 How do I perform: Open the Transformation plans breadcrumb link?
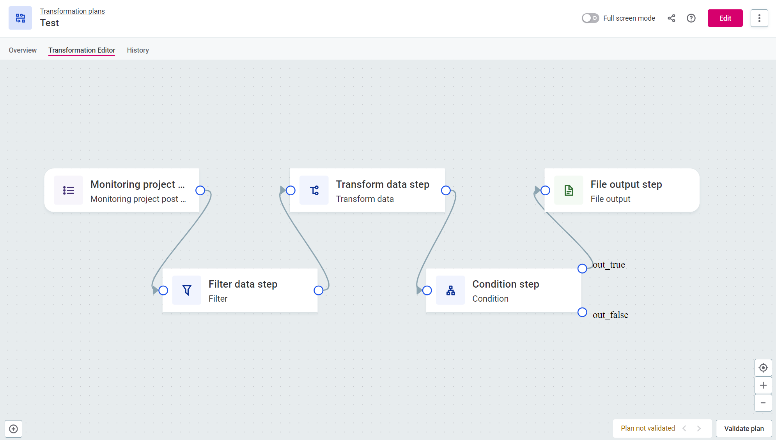coord(72,11)
